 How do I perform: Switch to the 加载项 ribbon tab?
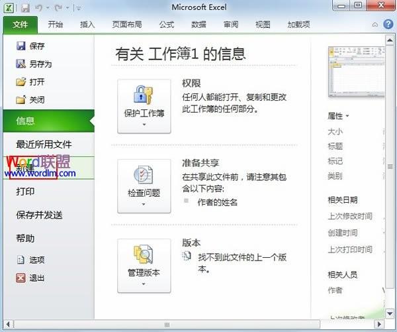tap(298, 25)
